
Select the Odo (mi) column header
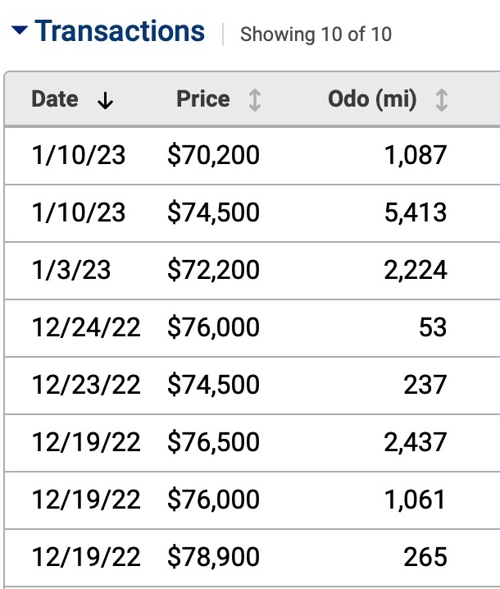372,100
